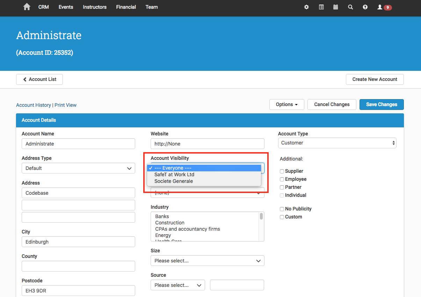Click Cancel Changes button
The width and height of the screenshot is (421, 297).
(332, 104)
